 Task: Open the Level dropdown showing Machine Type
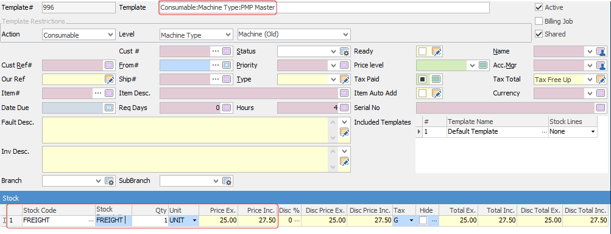[228, 35]
